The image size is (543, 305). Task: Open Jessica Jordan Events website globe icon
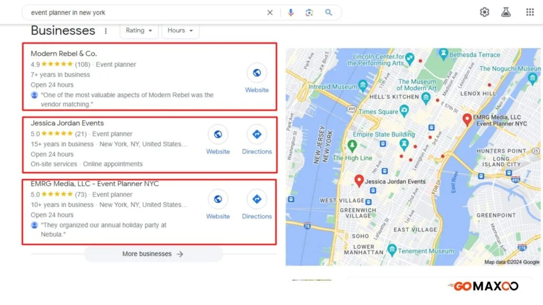[x=218, y=134]
